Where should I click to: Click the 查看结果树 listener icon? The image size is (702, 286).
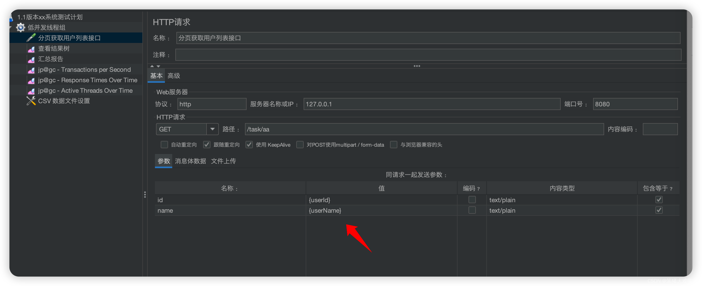[31, 49]
